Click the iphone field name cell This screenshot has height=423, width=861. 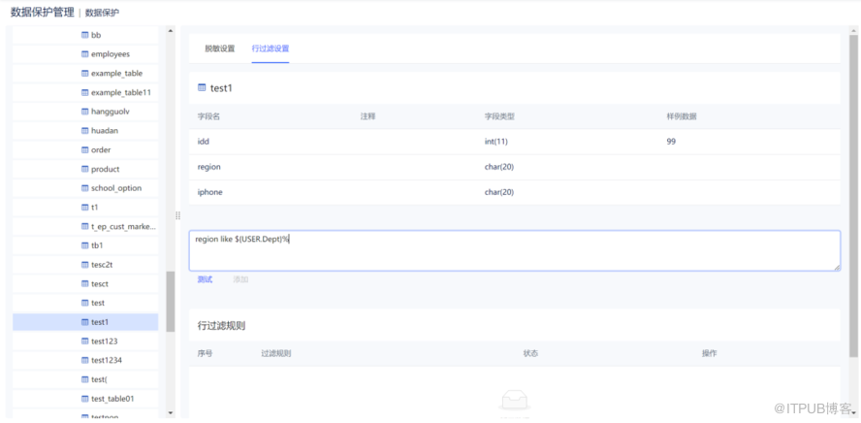tap(210, 192)
